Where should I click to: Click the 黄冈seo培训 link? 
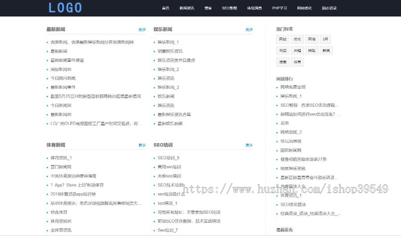(x=169, y=167)
